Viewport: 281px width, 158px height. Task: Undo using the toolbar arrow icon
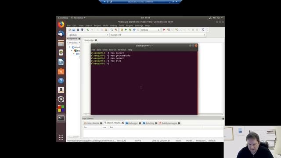point(88,30)
